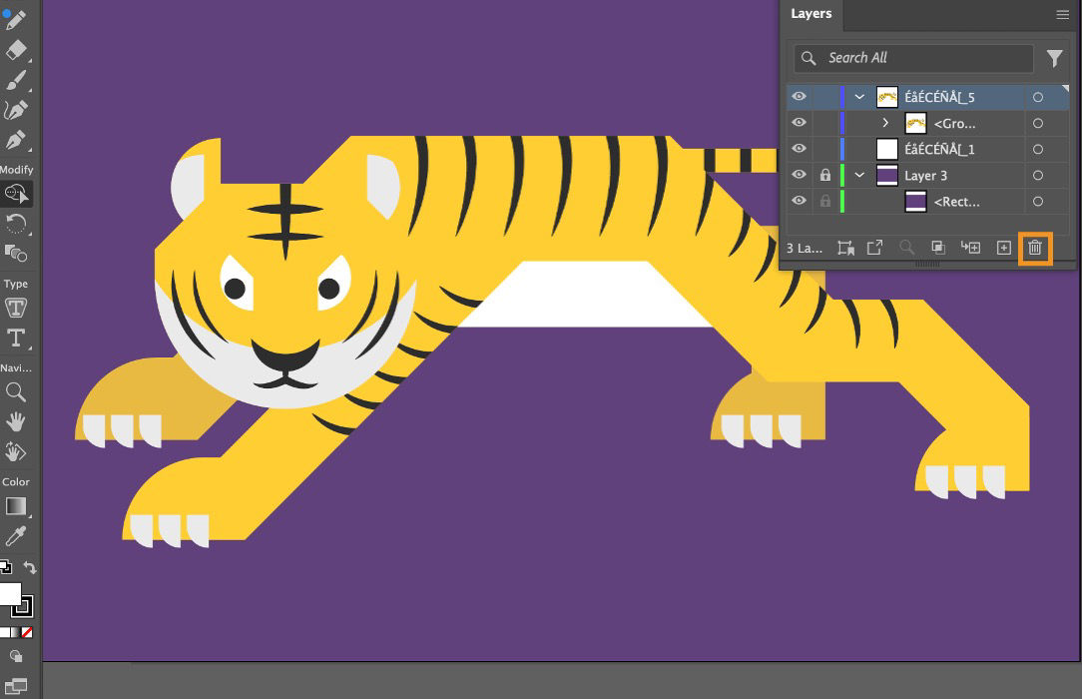Collapse the ÉáÉCÉÑÅ[_5 layer contents
The image size is (1082, 699).
tap(860, 97)
